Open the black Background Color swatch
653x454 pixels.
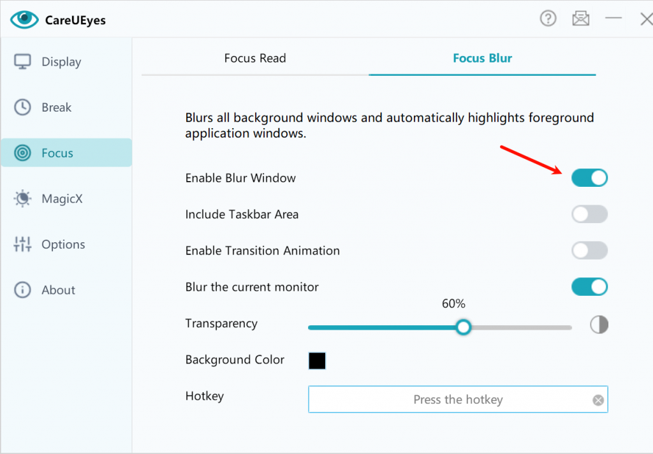click(317, 361)
